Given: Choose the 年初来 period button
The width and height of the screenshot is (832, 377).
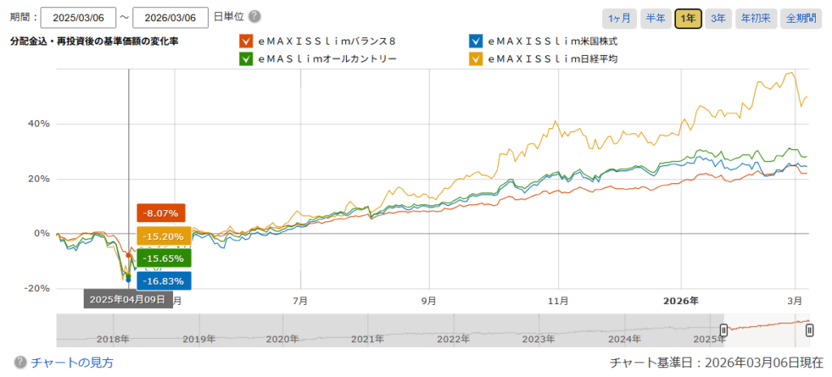Looking at the screenshot, I should [755, 19].
